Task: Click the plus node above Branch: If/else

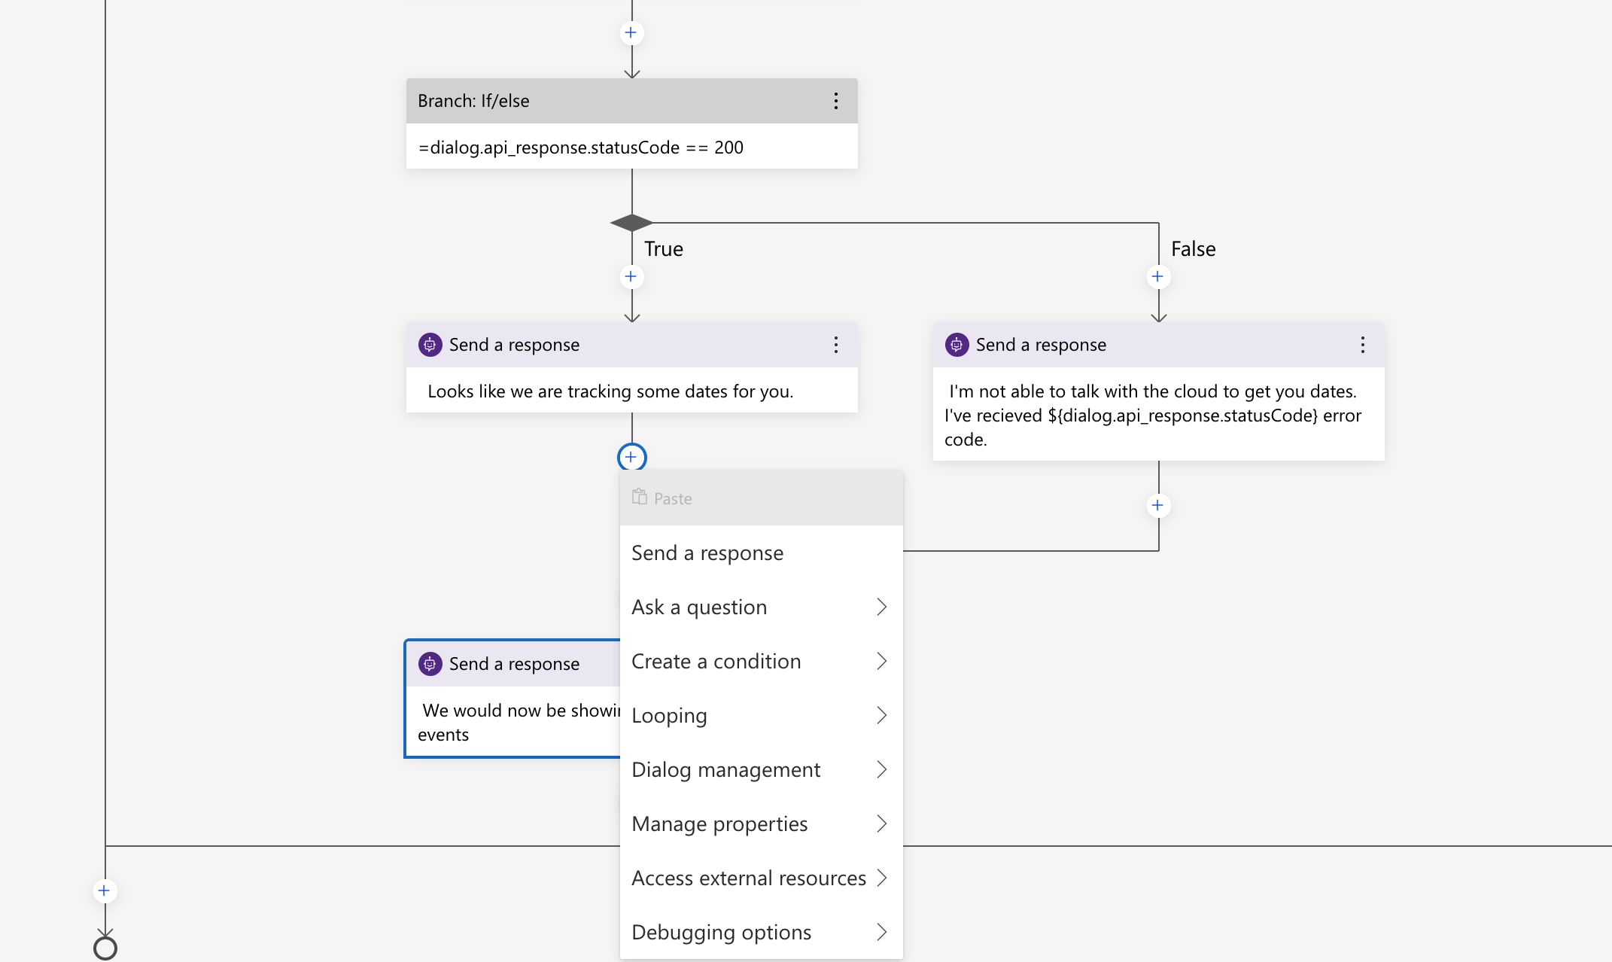Action: [x=631, y=33]
